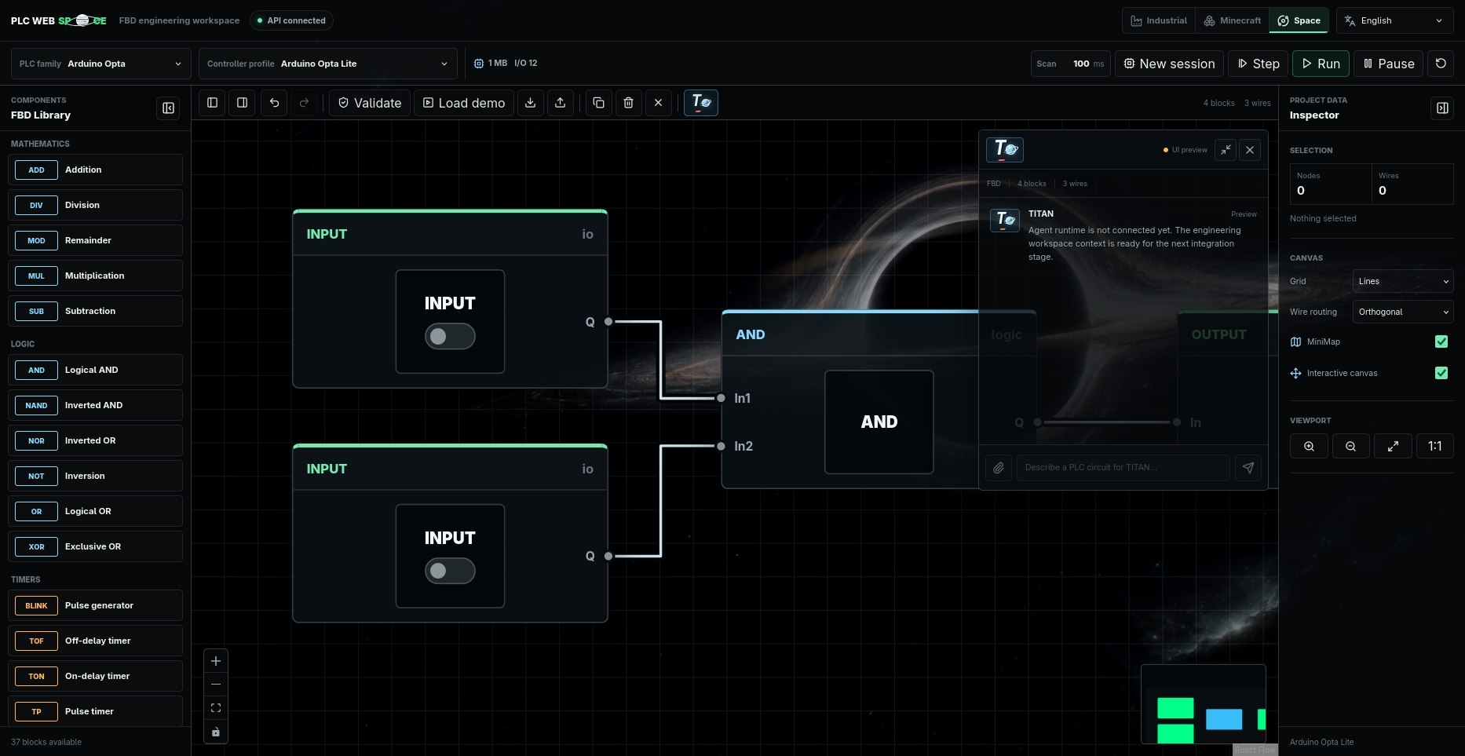This screenshot has height=756, width=1465.
Task: Run the simulation
Action: (x=1321, y=64)
